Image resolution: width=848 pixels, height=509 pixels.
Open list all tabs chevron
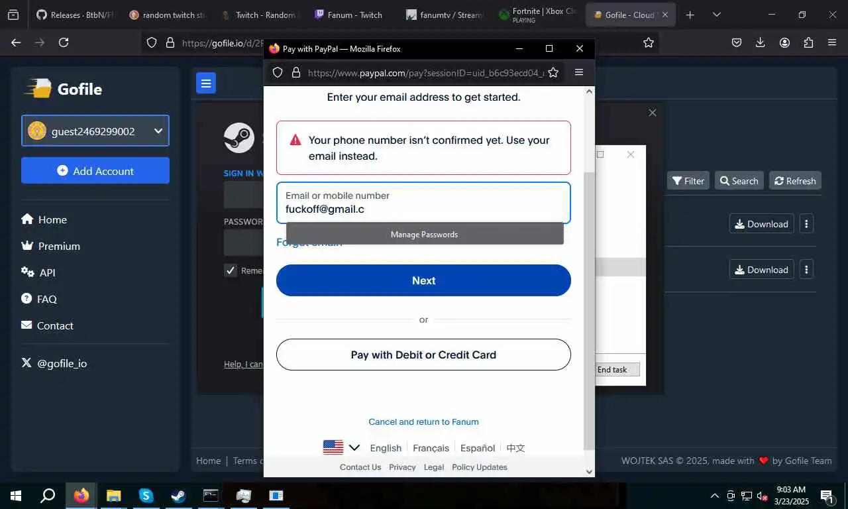point(716,15)
